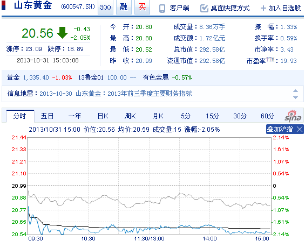Click the 桌面快捷方式 checkmark icon
The height and width of the screenshot is (241, 305).
[x=204, y=8]
